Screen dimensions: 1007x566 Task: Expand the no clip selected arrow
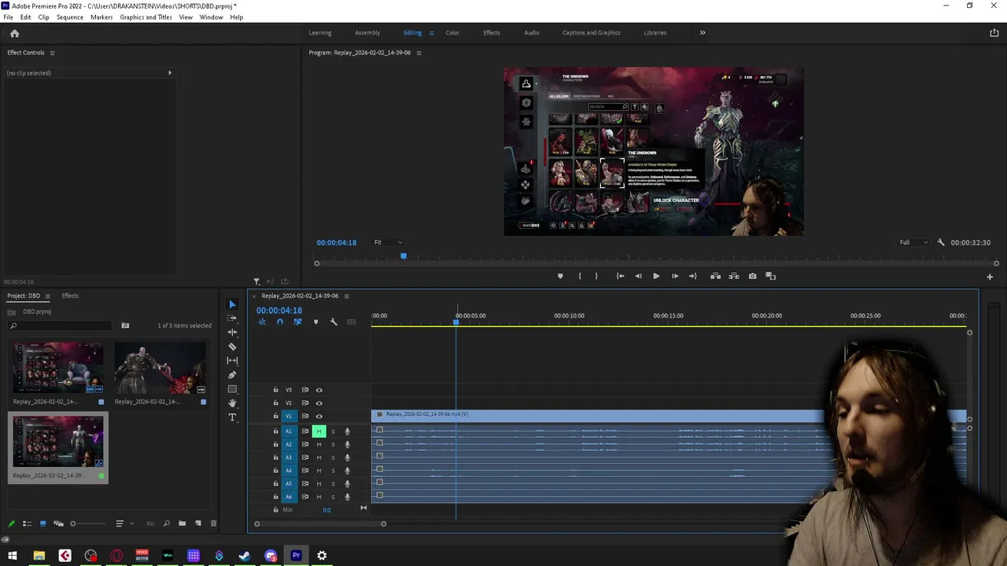coord(169,73)
